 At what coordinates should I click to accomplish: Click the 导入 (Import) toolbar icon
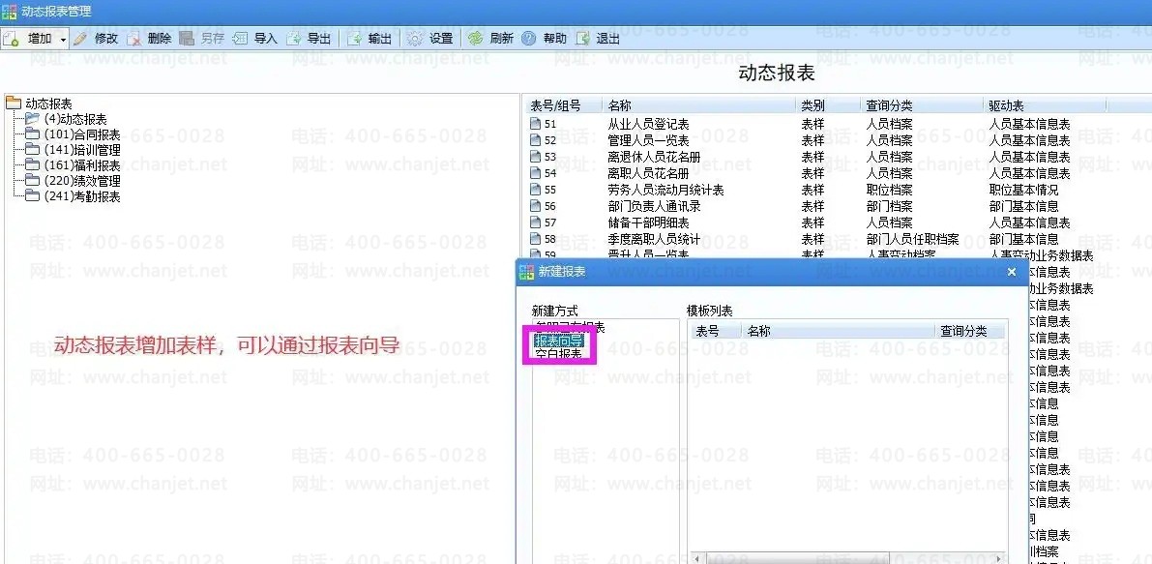(x=240, y=39)
